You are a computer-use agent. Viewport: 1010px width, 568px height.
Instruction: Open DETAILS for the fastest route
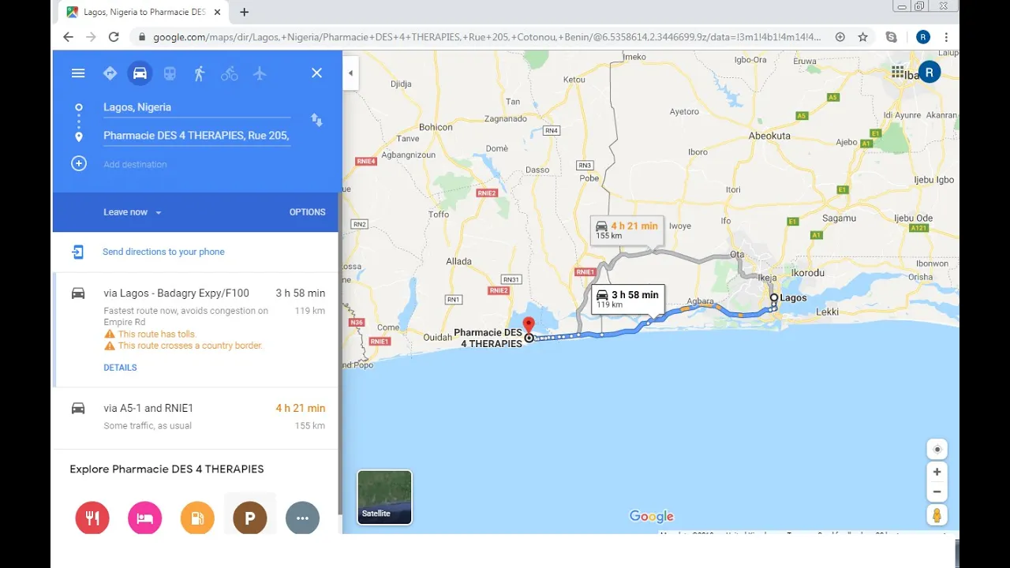coord(120,368)
